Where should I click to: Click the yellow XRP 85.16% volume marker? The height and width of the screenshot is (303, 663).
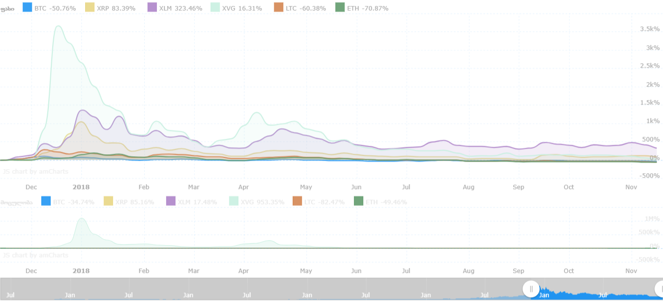tap(109, 201)
